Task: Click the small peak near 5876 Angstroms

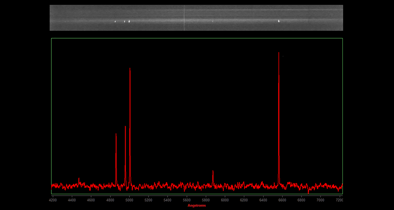Action: [x=213, y=171]
